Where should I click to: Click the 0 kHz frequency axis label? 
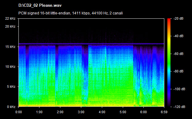pyautogui.click(x=11, y=107)
